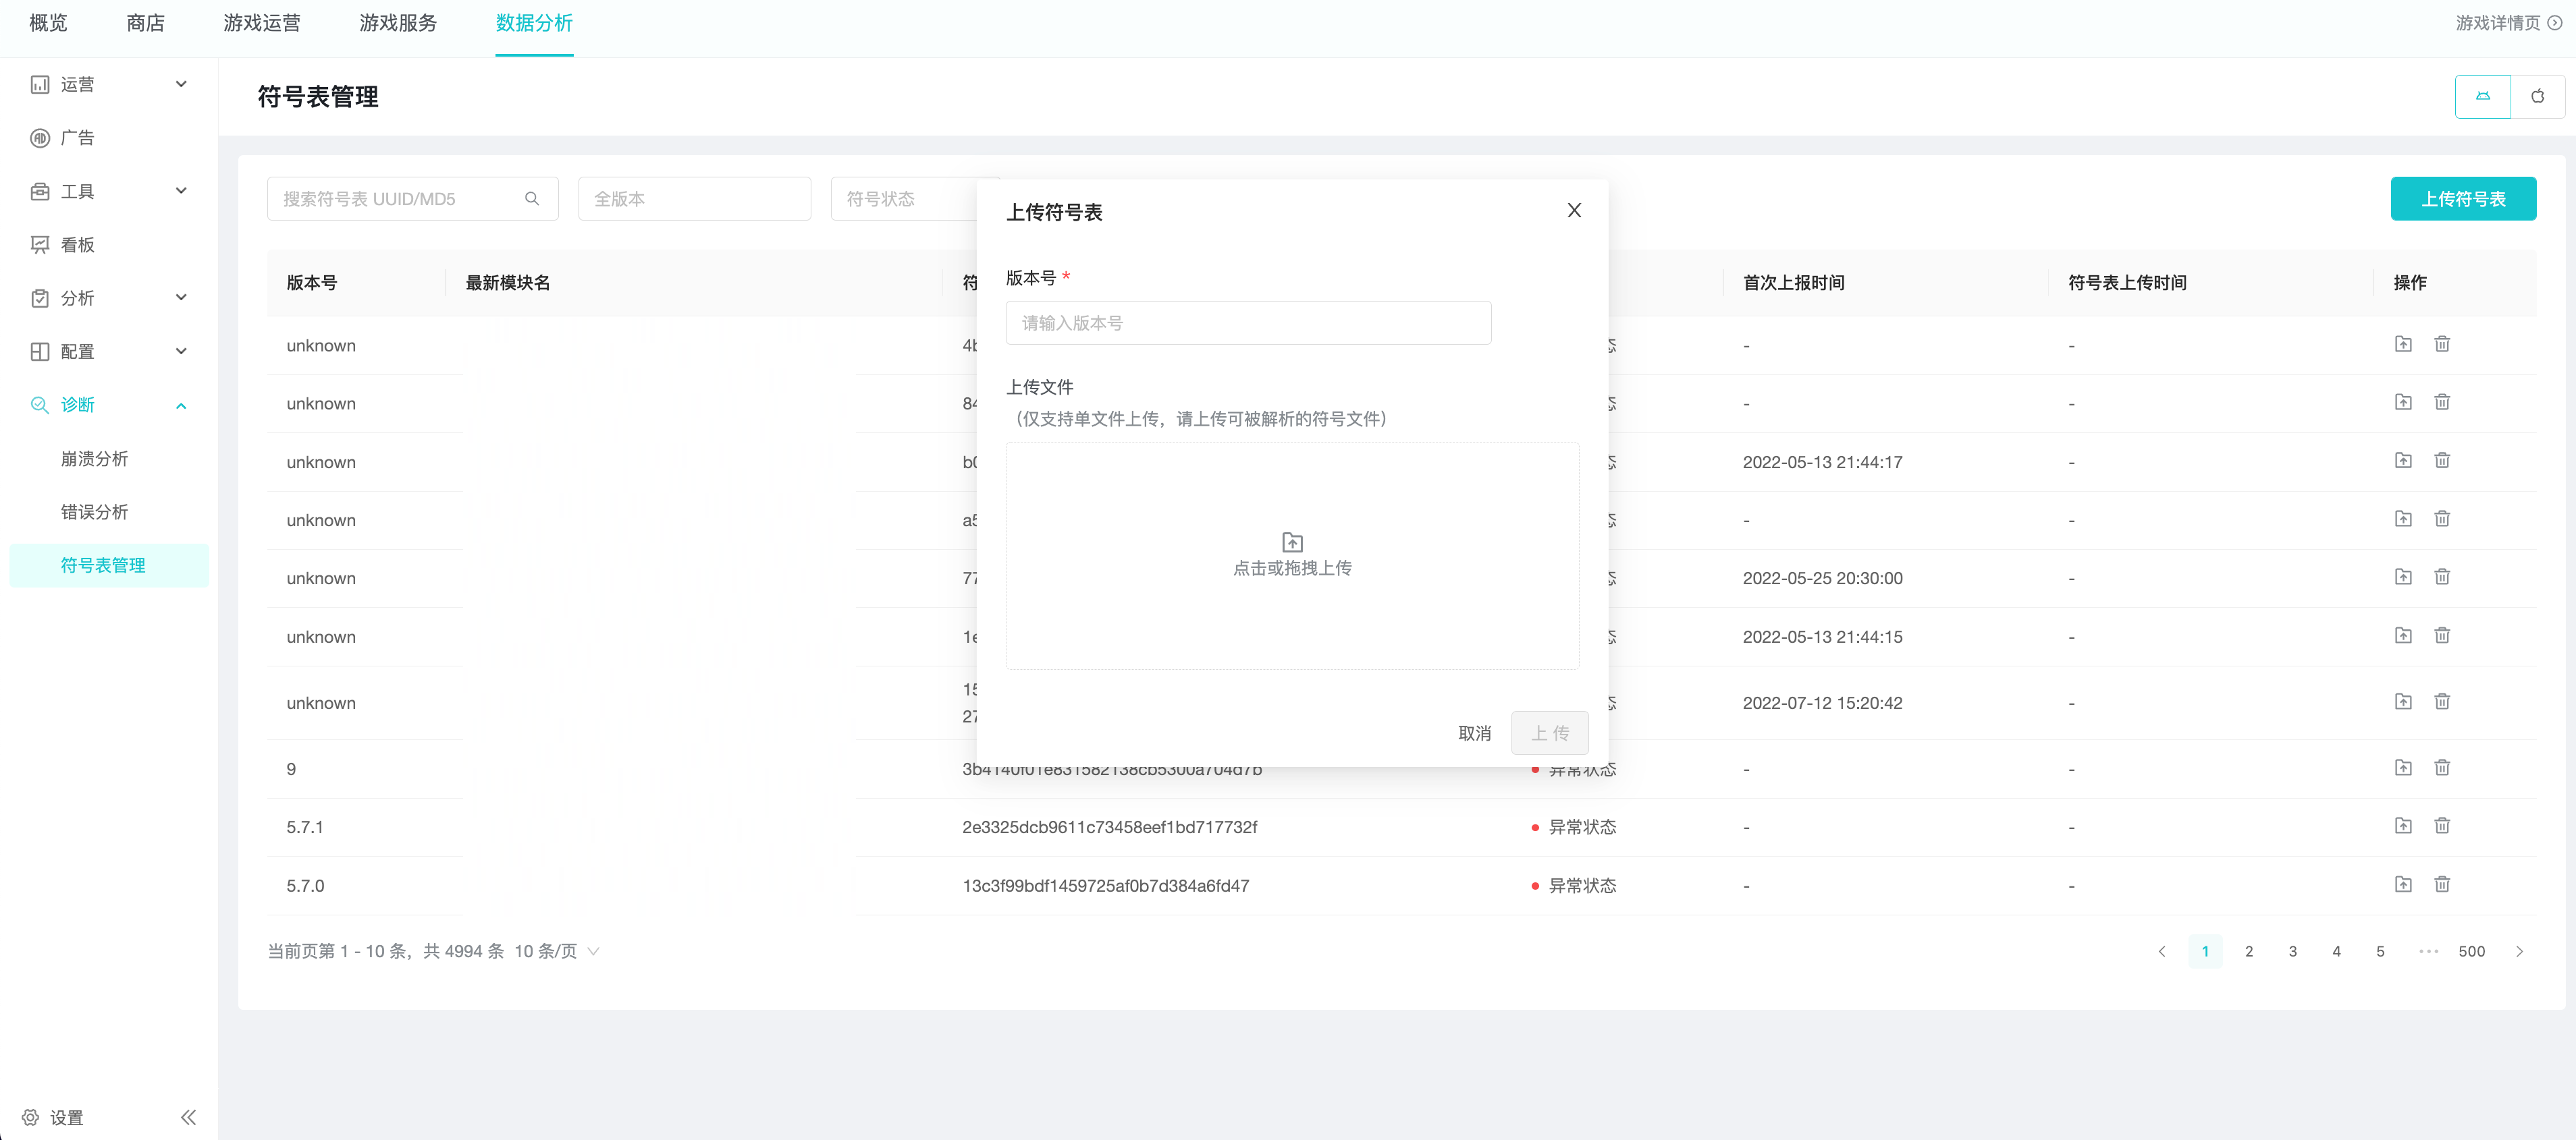The width and height of the screenshot is (2576, 1140).
Task: Click the 看板 dashboard icon in sidebar
Action: click(40, 244)
